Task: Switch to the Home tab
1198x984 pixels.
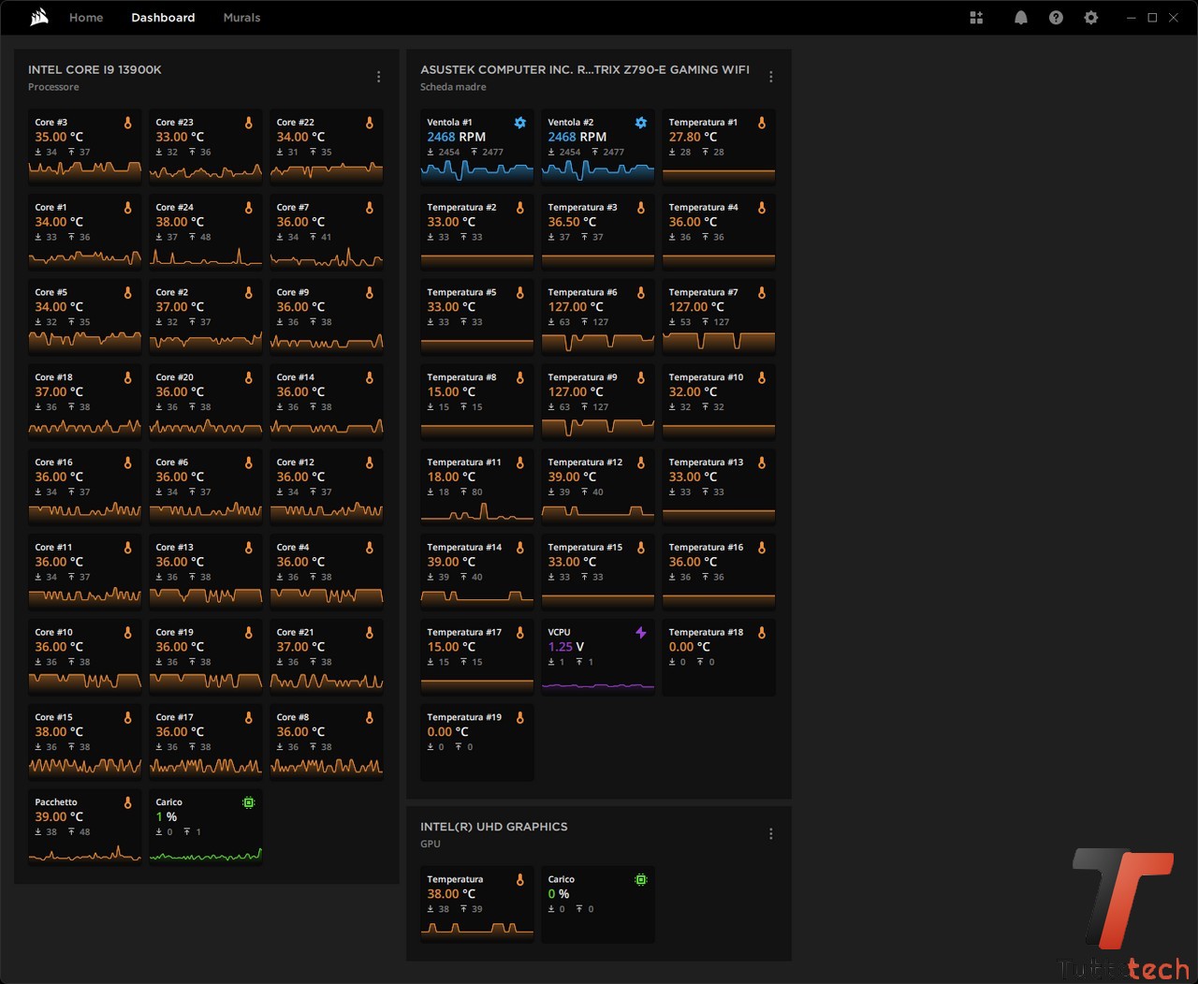Action: pyautogui.click(x=86, y=18)
